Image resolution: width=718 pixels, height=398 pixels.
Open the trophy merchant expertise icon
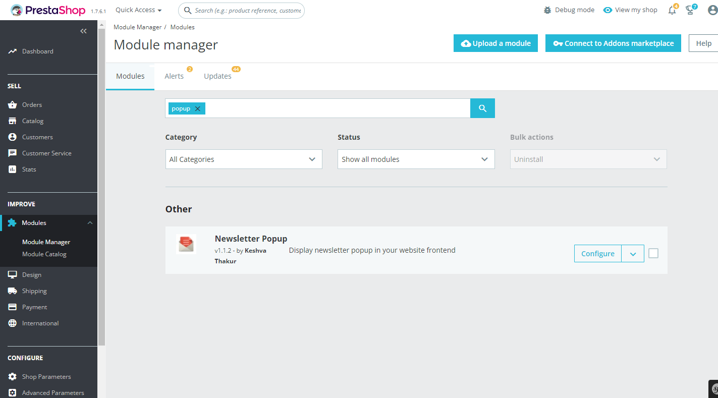click(x=690, y=10)
